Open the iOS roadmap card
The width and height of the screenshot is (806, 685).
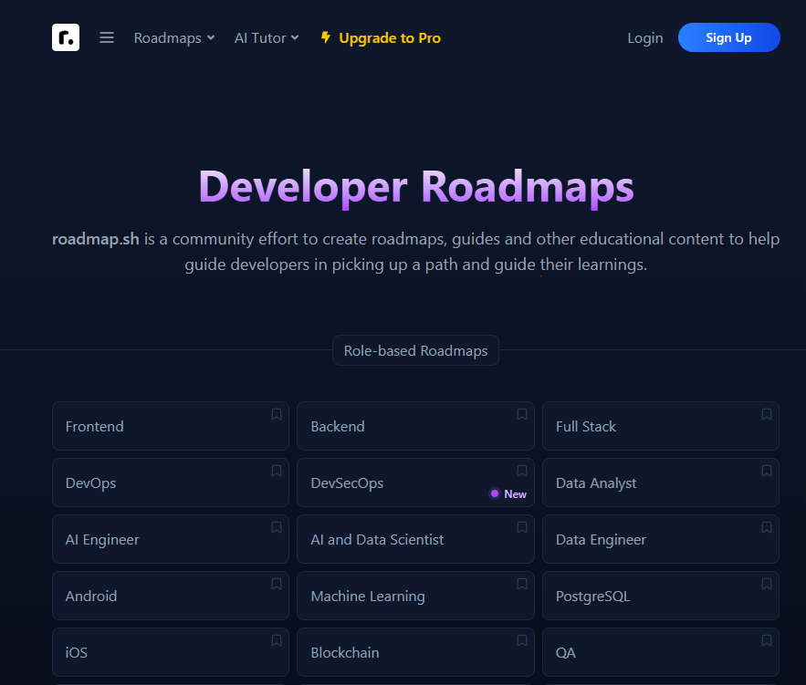point(171,652)
